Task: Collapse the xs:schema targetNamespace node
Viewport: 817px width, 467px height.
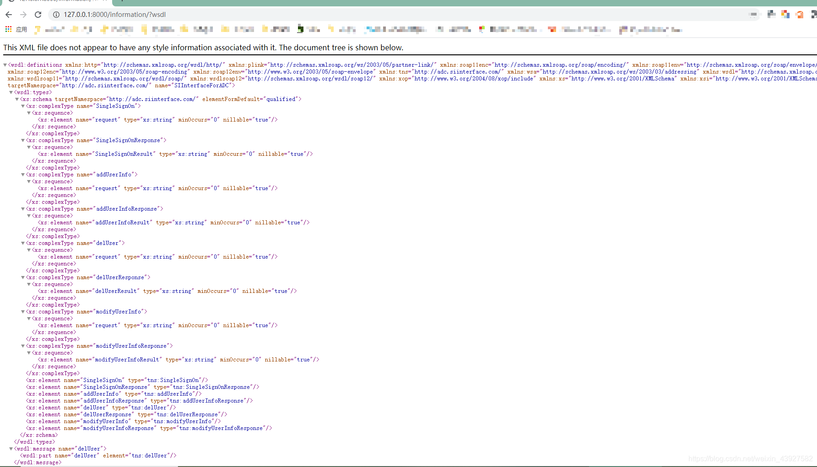Action: 17,99
